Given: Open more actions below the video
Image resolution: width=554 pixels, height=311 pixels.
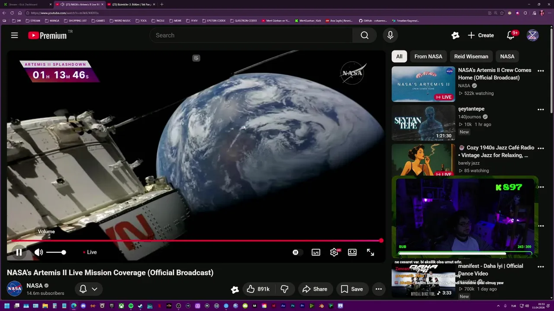Looking at the screenshot, I should coord(379,289).
